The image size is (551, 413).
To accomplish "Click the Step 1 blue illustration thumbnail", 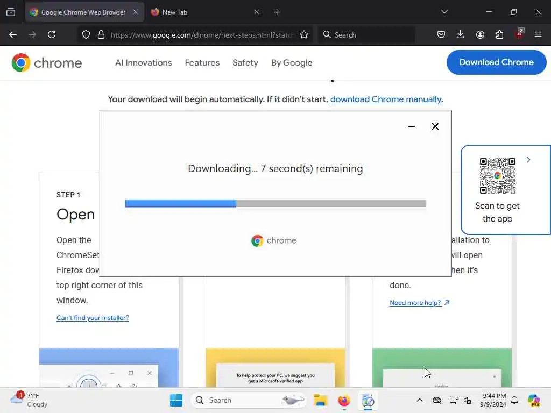I will coord(109,368).
